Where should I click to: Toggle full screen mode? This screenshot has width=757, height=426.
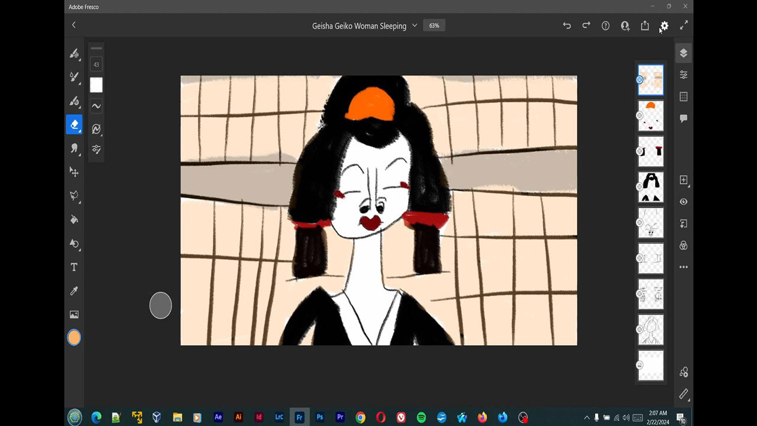tap(684, 25)
